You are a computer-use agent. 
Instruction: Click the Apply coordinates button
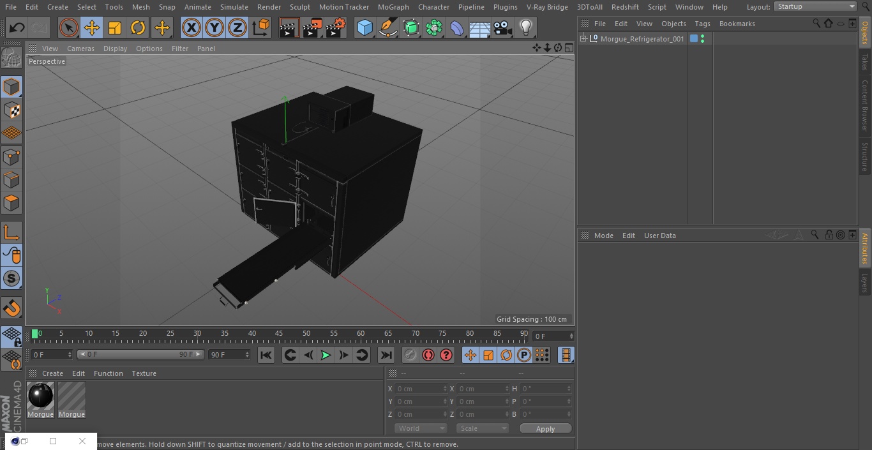pyautogui.click(x=545, y=429)
